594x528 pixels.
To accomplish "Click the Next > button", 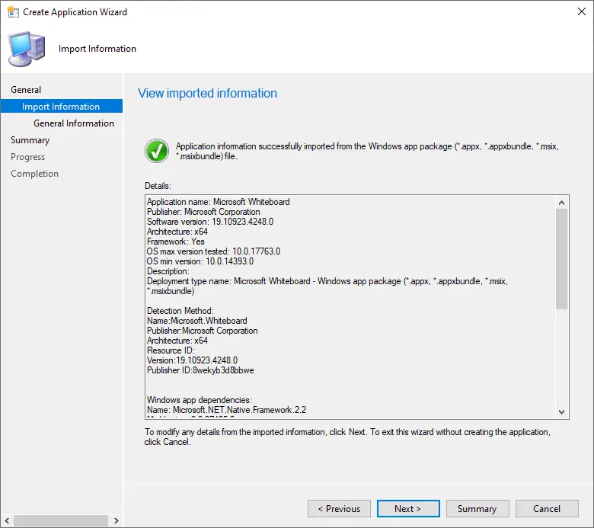I will click(x=408, y=509).
